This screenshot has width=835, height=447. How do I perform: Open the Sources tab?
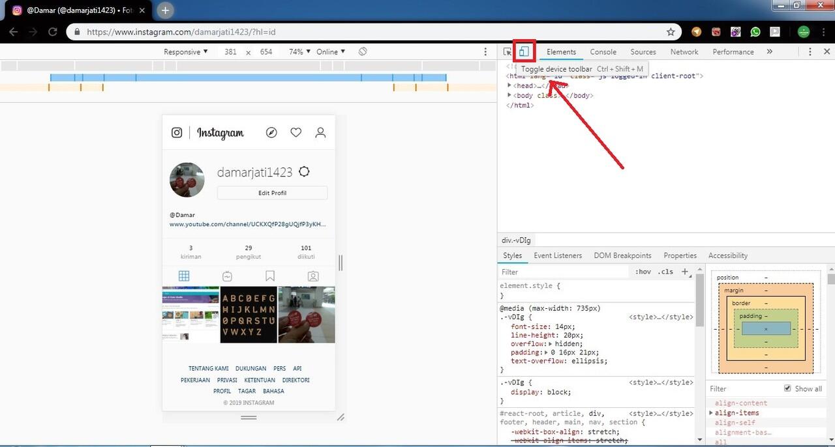(643, 51)
